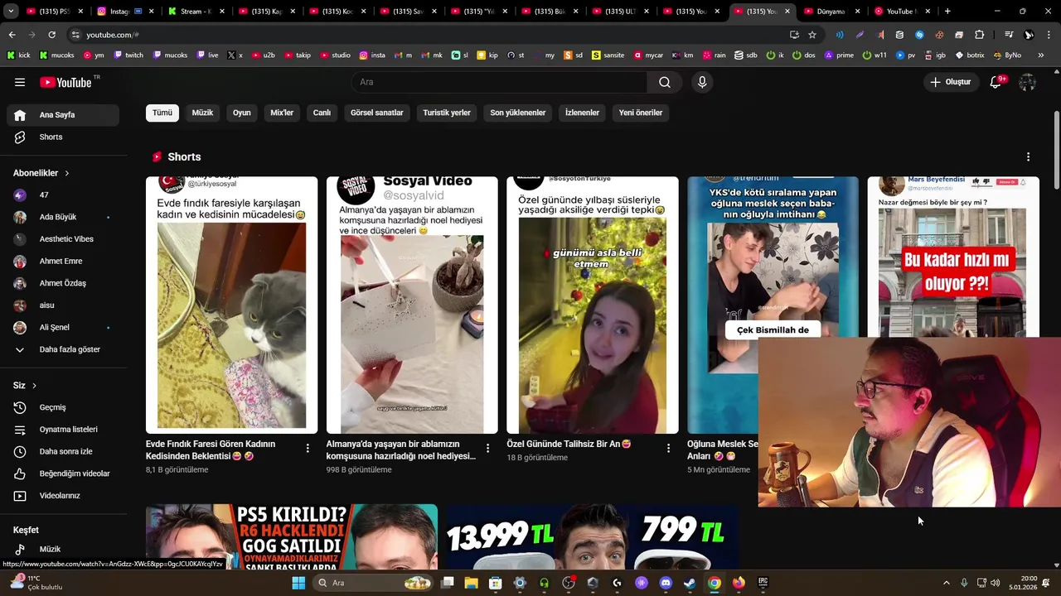Open the YouTube hamburger guide menu
The width and height of the screenshot is (1061, 596).
(x=20, y=82)
